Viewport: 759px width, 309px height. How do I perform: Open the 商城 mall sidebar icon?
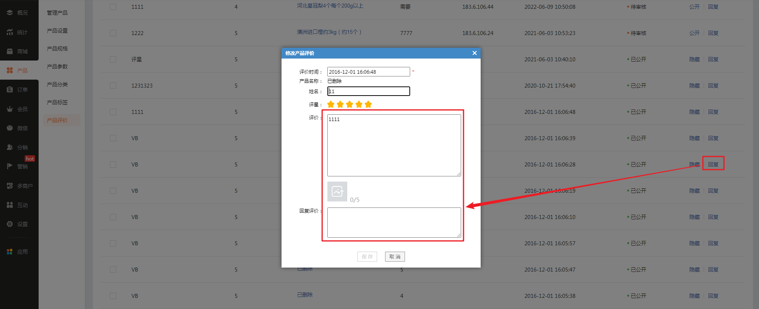[x=10, y=51]
